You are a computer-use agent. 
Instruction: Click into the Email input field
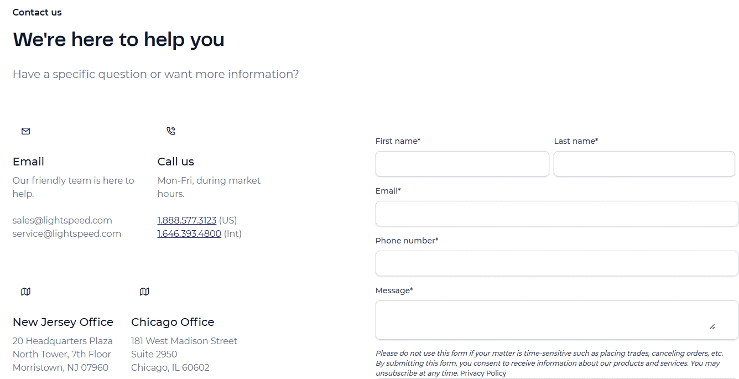pyautogui.click(x=556, y=214)
